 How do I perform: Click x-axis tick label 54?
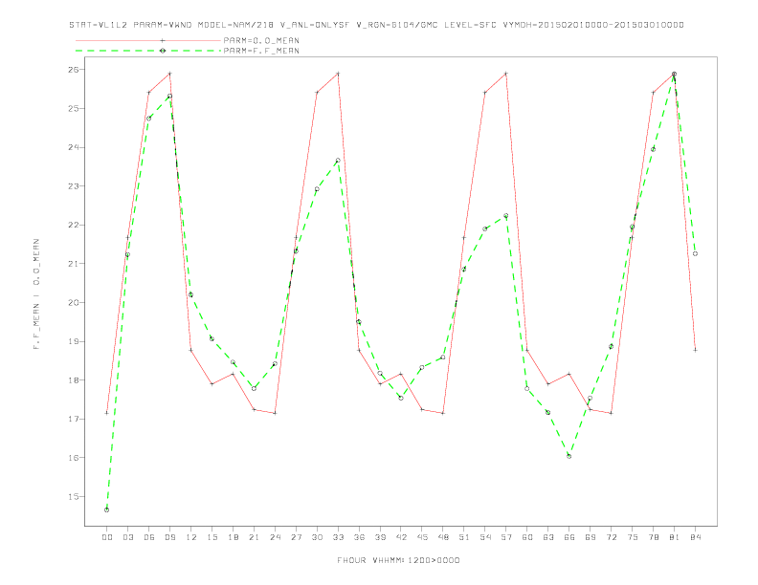[485, 537]
